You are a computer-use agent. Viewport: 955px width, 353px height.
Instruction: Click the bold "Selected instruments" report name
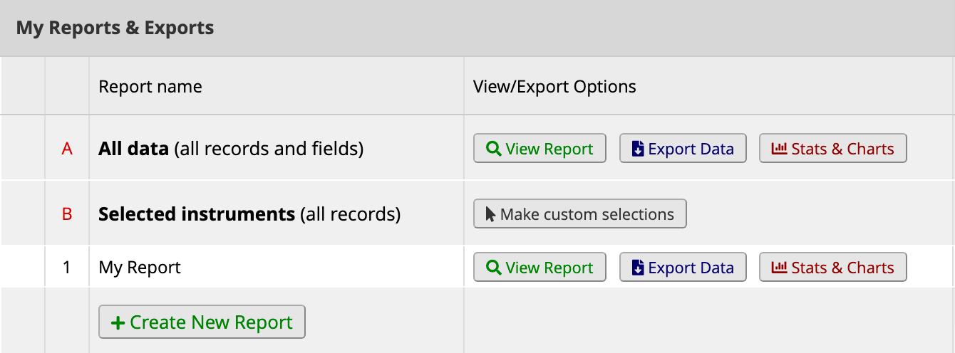tap(196, 214)
